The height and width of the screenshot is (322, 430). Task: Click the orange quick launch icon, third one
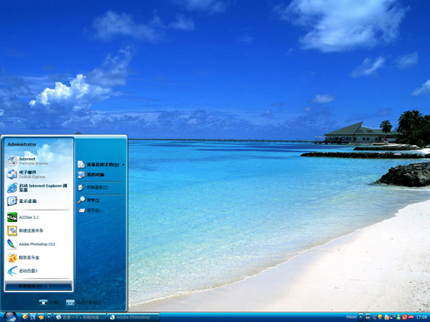41,317
